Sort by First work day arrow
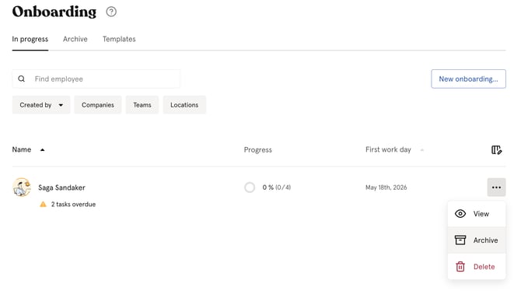The width and height of the screenshot is (521, 291). [x=422, y=150]
